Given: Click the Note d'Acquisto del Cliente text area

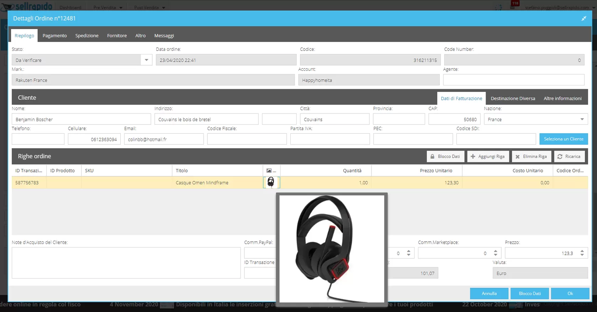Looking at the screenshot, I should pyautogui.click(x=126, y=263).
